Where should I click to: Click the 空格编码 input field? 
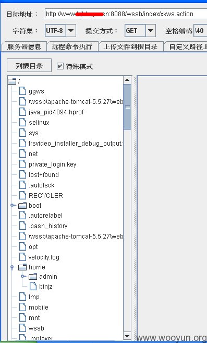coord(200,31)
